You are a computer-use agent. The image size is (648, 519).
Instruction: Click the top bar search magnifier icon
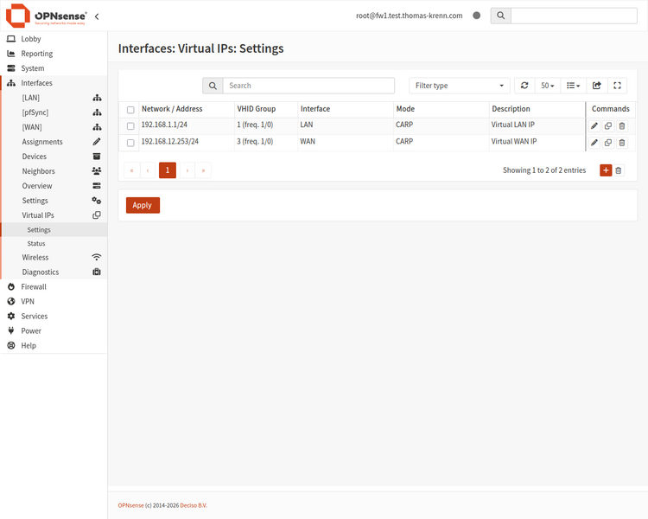point(500,16)
